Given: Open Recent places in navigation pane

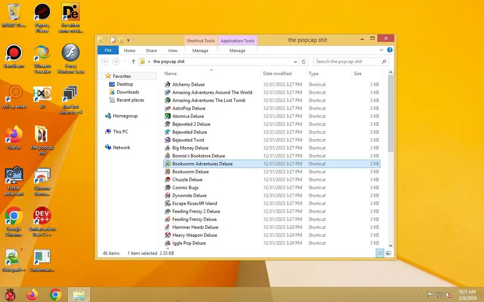Looking at the screenshot, I should [x=130, y=100].
